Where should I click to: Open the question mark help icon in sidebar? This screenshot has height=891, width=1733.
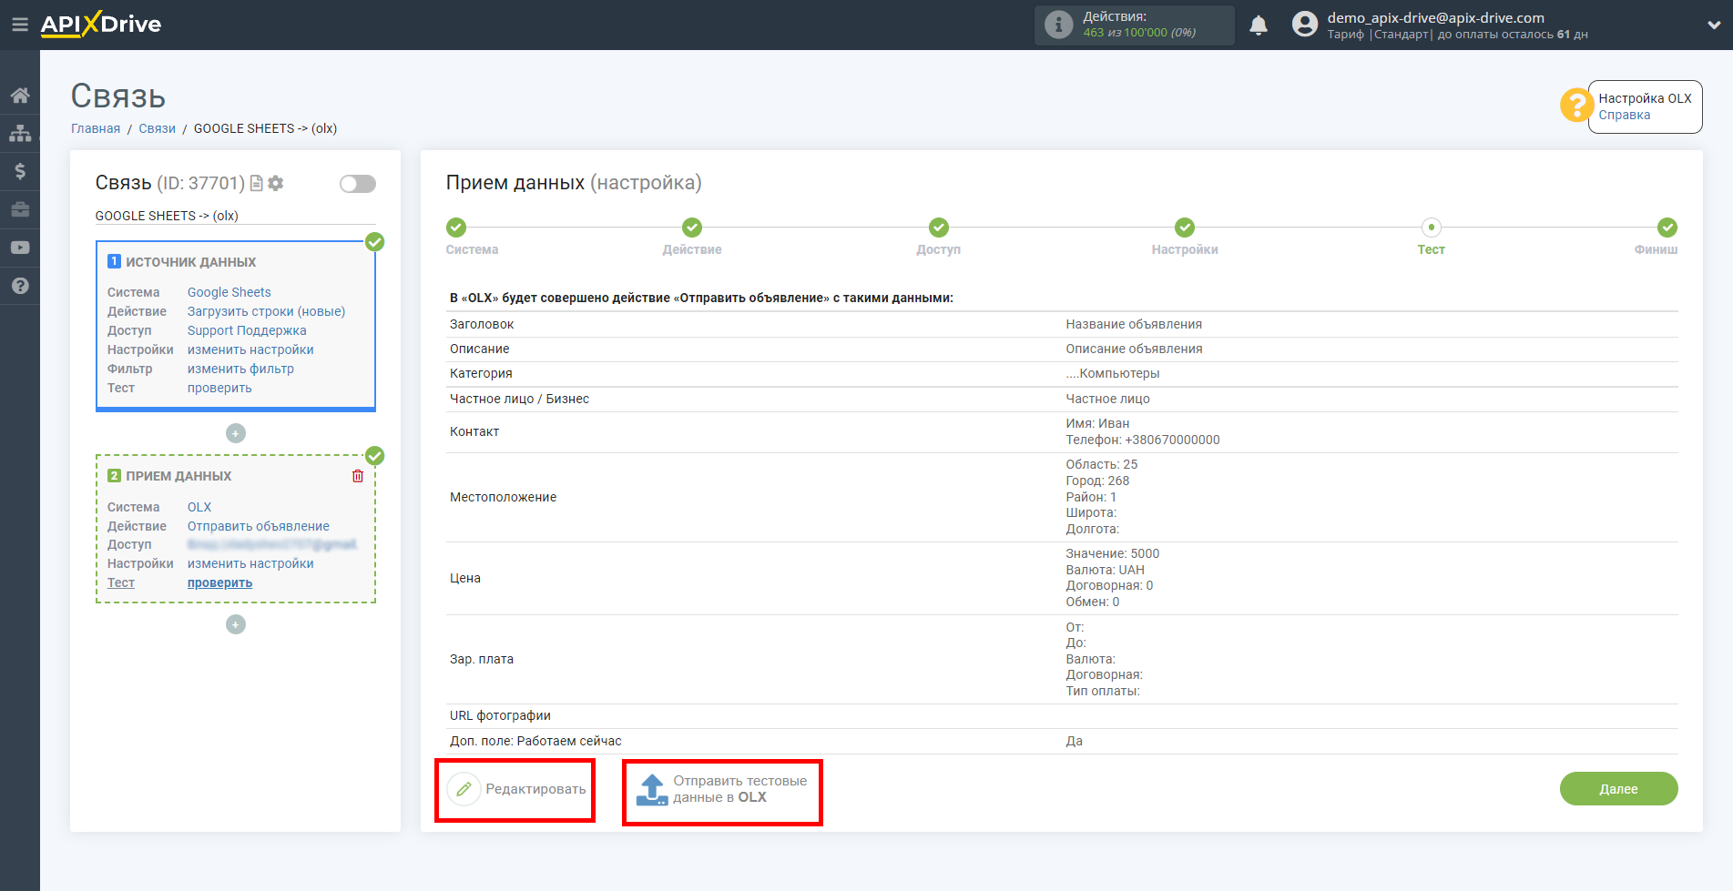20,286
